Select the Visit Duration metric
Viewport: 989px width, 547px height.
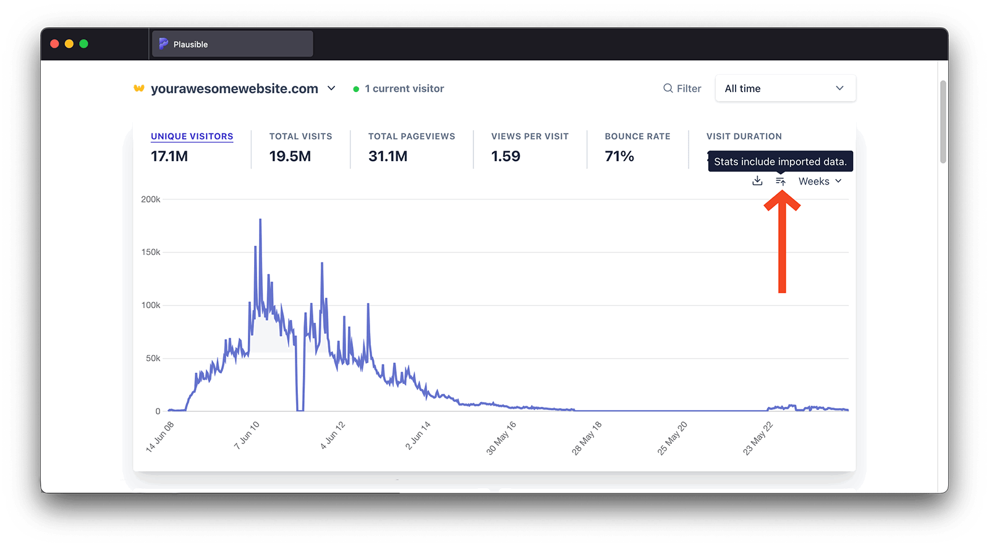click(x=744, y=136)
